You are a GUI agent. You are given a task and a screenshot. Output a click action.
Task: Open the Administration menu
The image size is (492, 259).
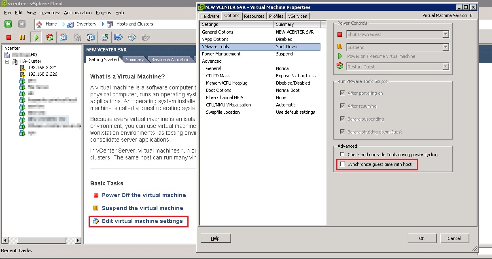(x=78, y=13)
